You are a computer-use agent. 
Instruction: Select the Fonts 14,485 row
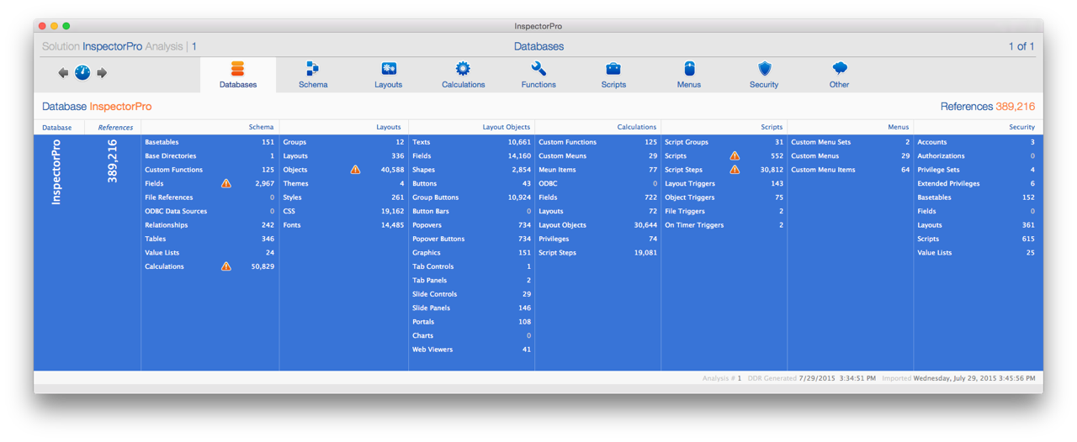tap(343, 225)
